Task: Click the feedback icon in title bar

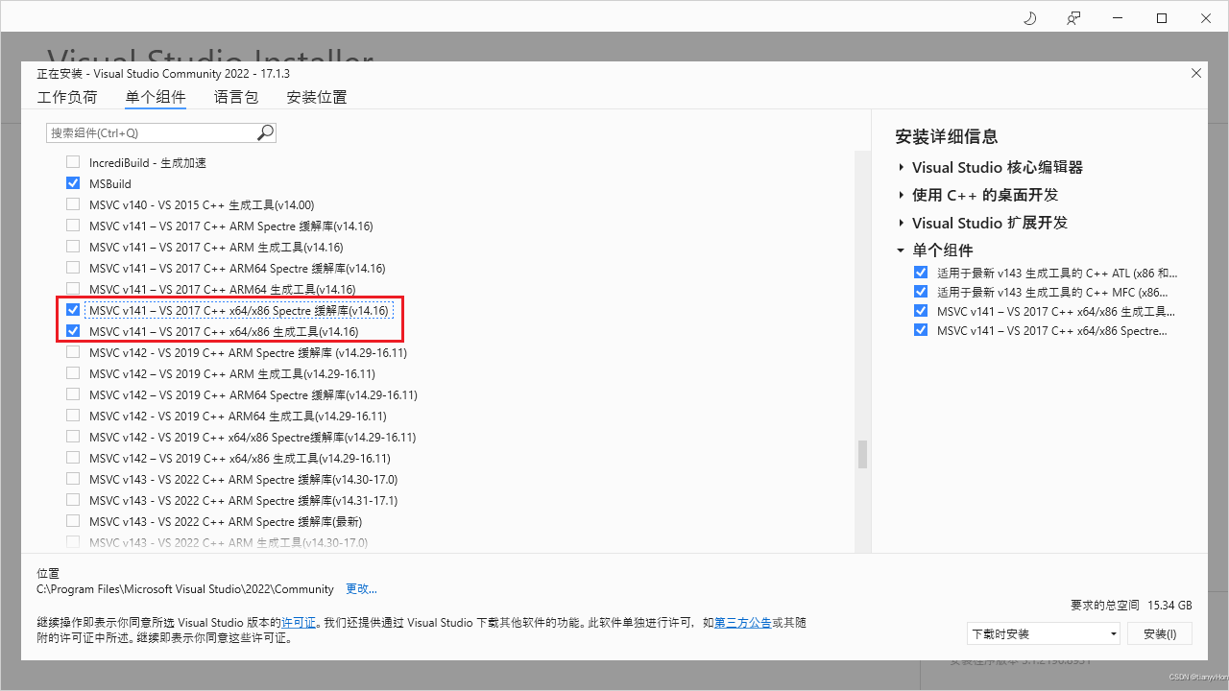Action: click(x=1073, y=18)
